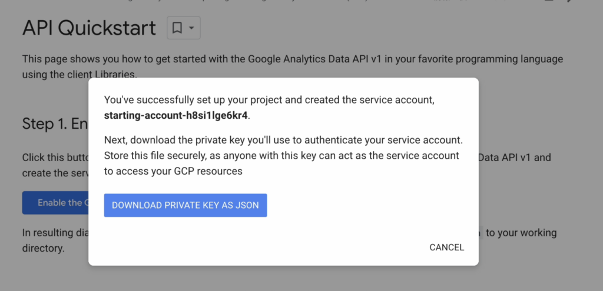Click the 'Next, download the private key' sentence
The width and height of the screenshot is (603, 291).
283,140
